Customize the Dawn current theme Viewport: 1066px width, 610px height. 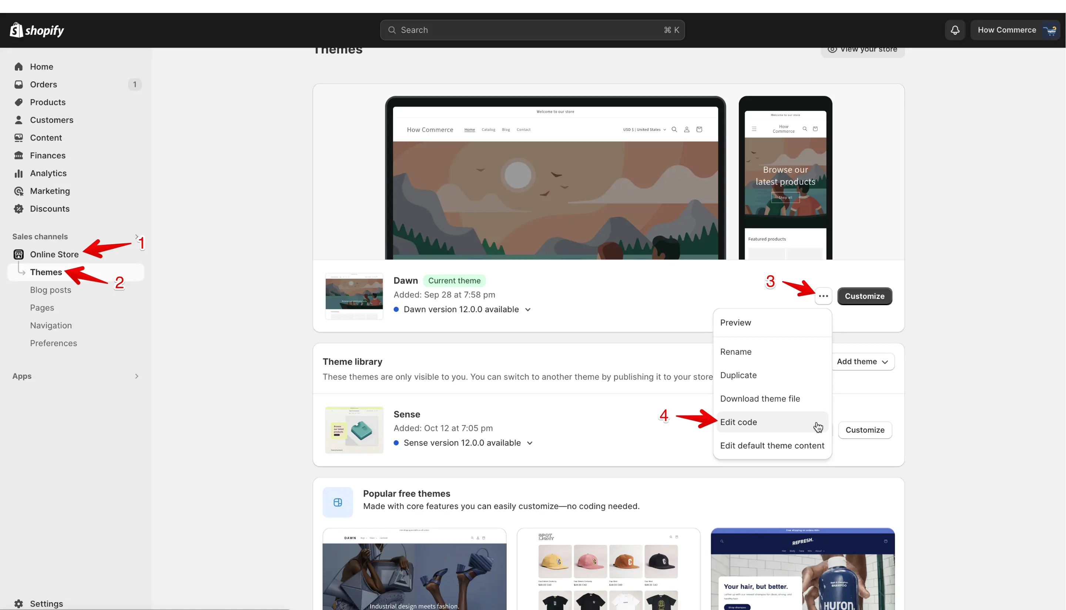coord(864,296)
